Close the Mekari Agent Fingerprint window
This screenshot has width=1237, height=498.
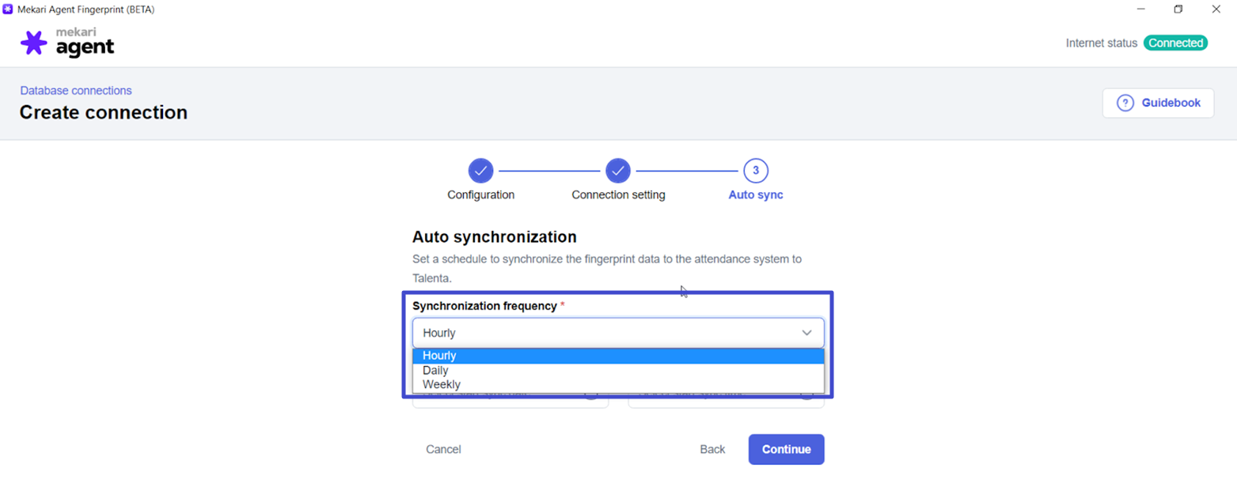(x=1216, y=9)
